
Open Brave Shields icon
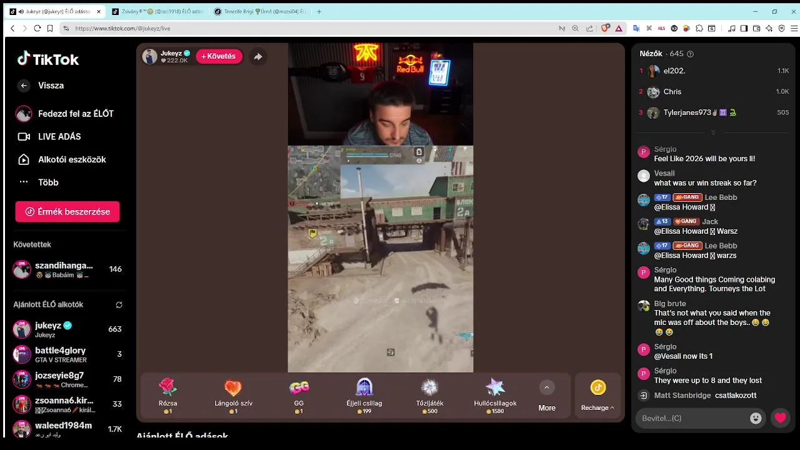605,28
